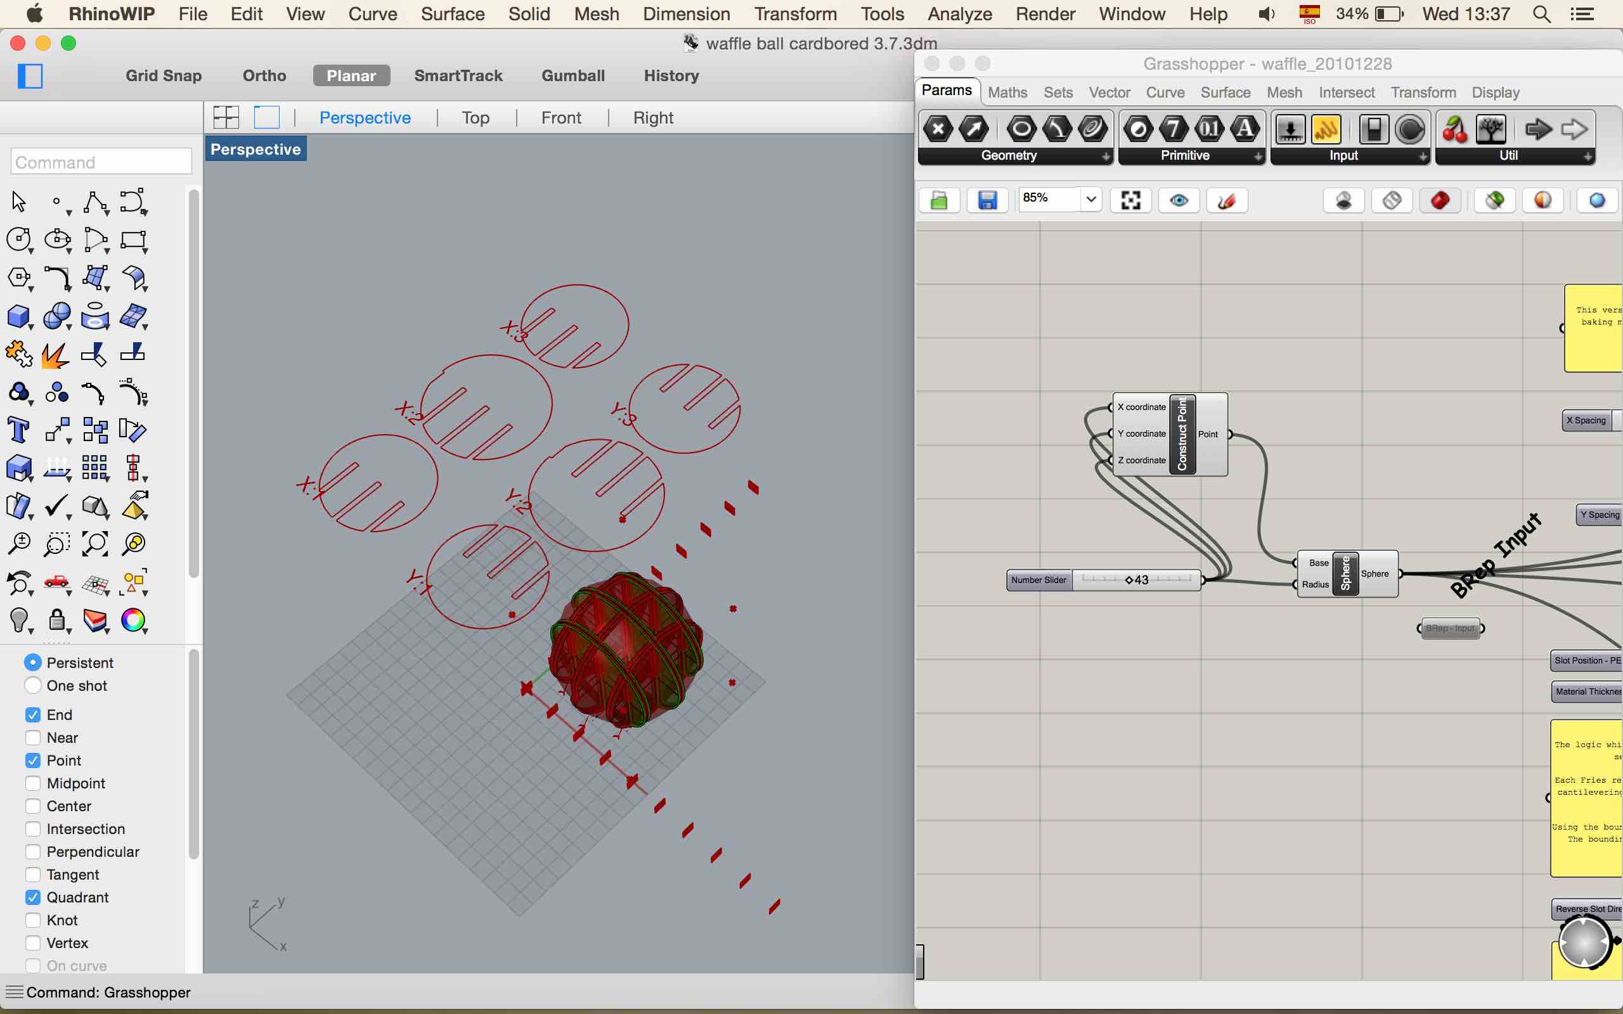The width and height of the screenshot is (1623, 1014).
Task: Select the Box solid tool
Action: (x=18, y=316)
